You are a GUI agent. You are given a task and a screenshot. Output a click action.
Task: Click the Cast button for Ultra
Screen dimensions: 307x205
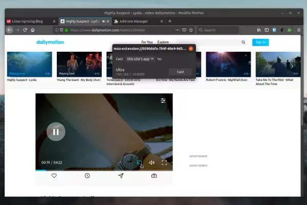[x=180, y=72]
